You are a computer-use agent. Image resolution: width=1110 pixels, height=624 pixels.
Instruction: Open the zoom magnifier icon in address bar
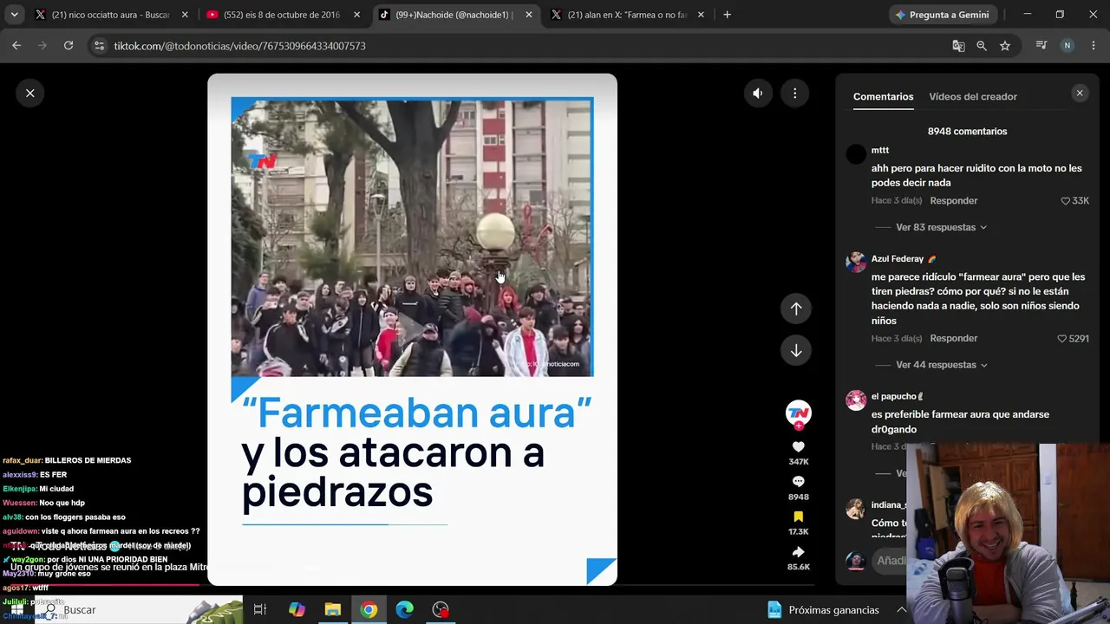point(982,46)
